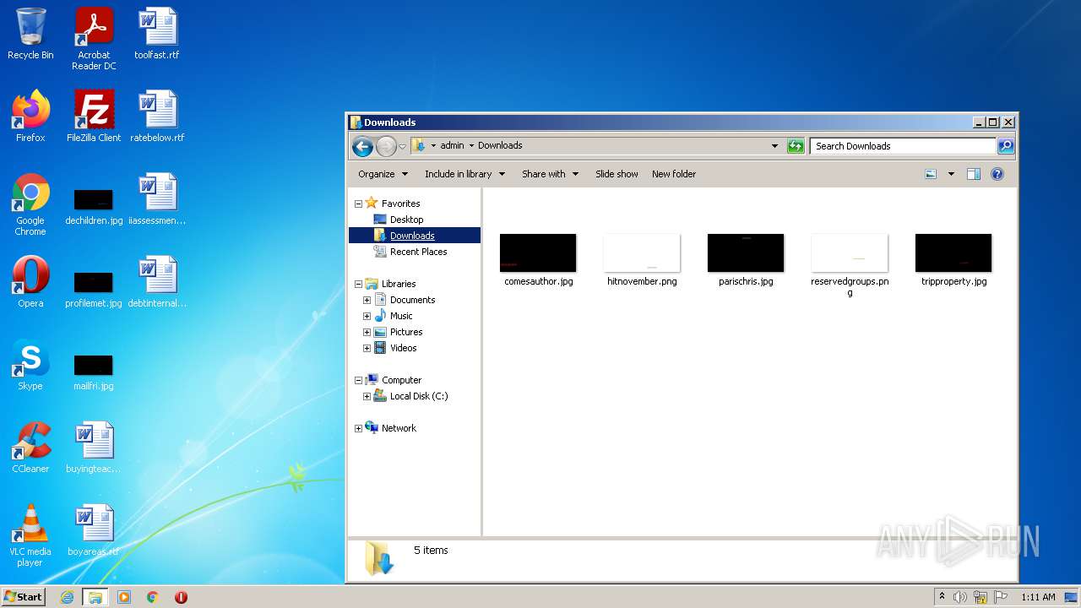Select Desktop in Favorites

[406, 220]
